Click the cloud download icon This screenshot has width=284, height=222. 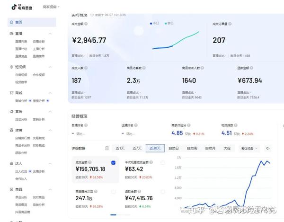point(268,149)
